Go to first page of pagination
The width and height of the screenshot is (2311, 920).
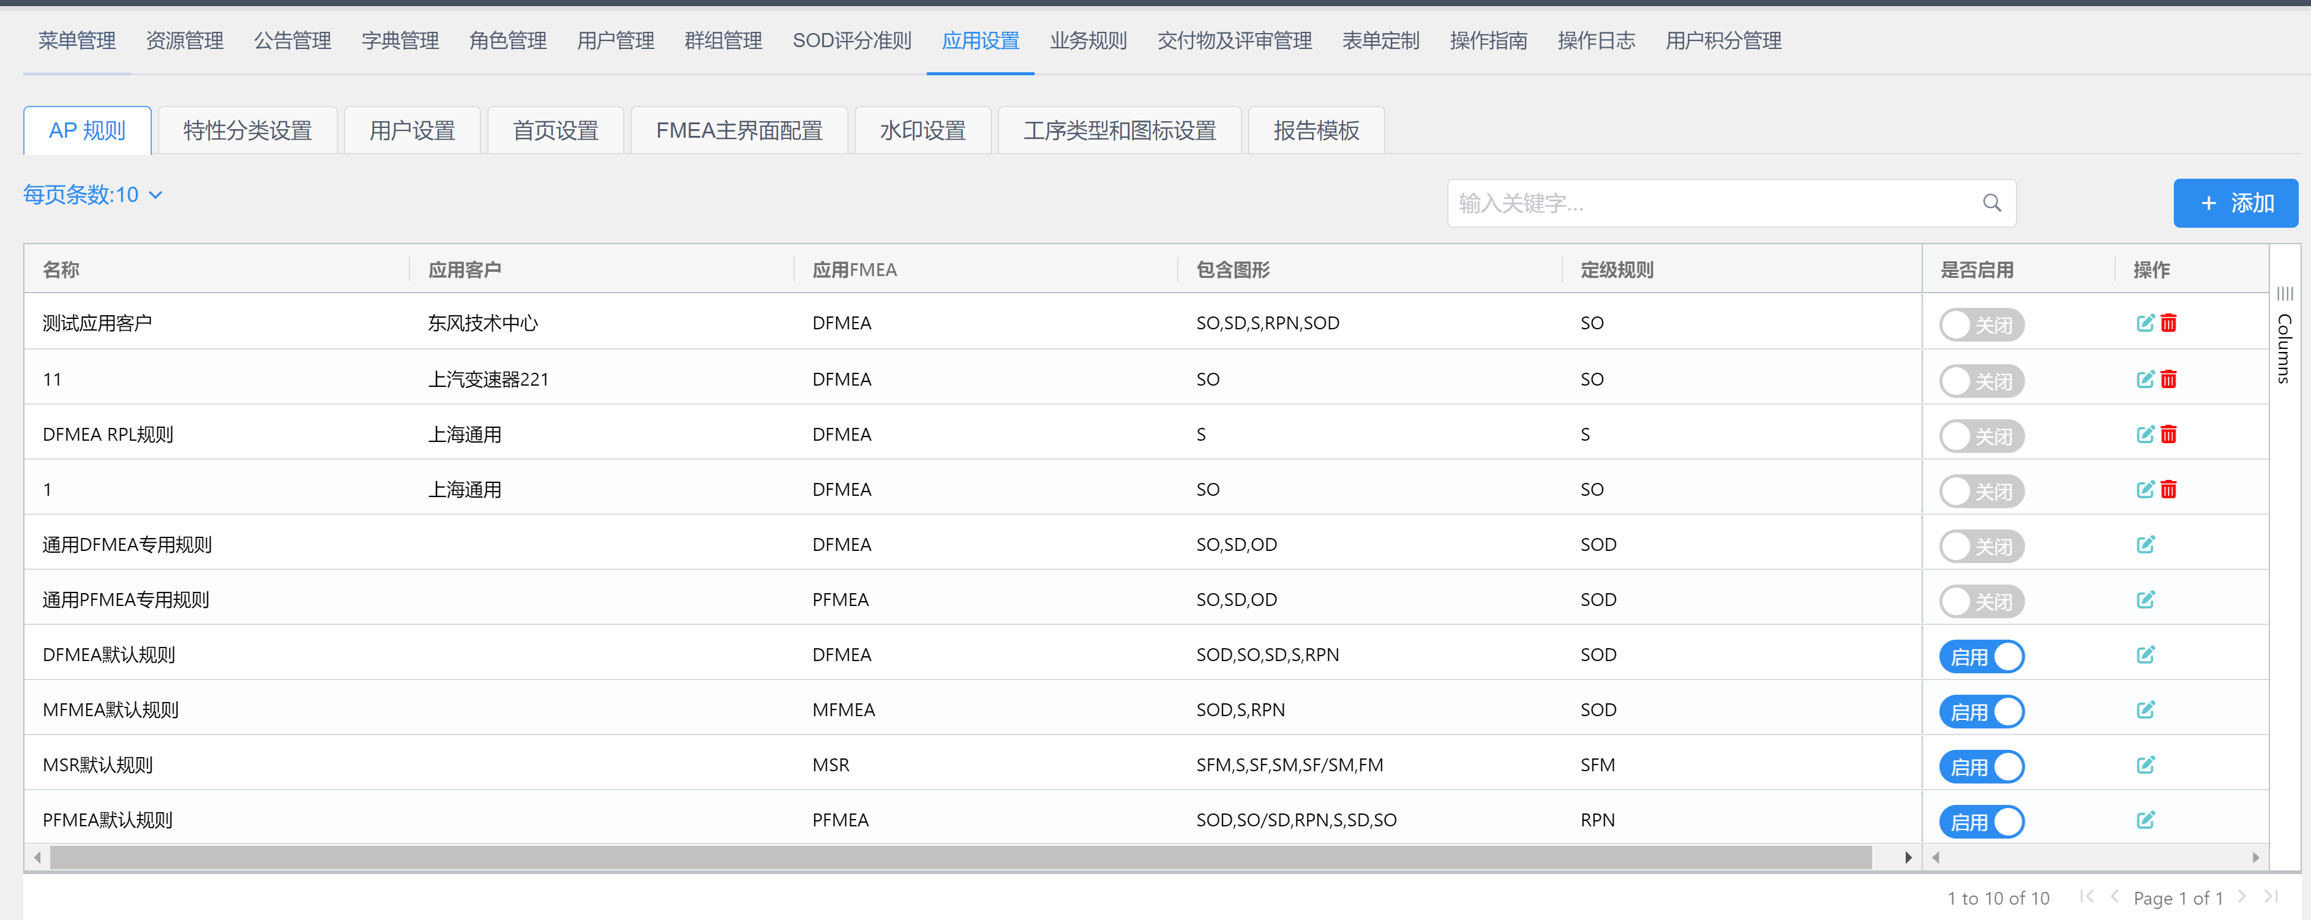2087,897
